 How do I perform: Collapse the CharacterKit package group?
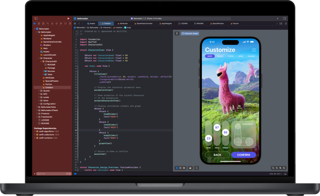point(40,61)
